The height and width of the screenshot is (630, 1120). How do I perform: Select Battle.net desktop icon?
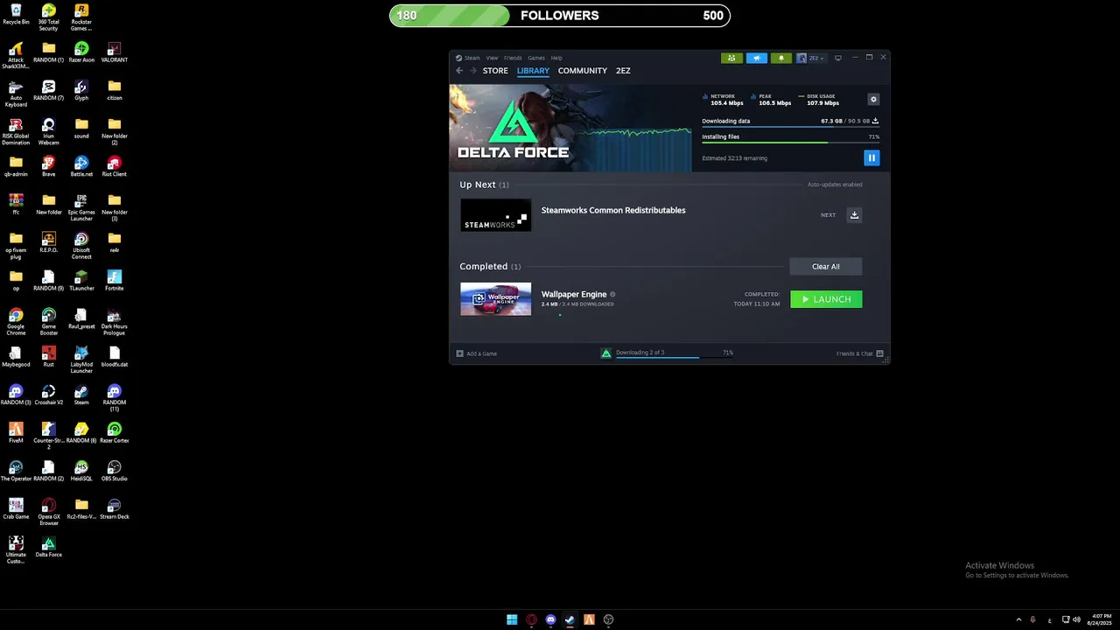click(81, 166)
